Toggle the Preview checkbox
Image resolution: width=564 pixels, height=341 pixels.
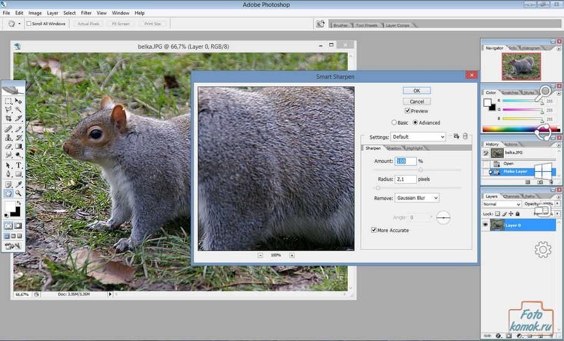pyautogui.click(x=407, y=111)
